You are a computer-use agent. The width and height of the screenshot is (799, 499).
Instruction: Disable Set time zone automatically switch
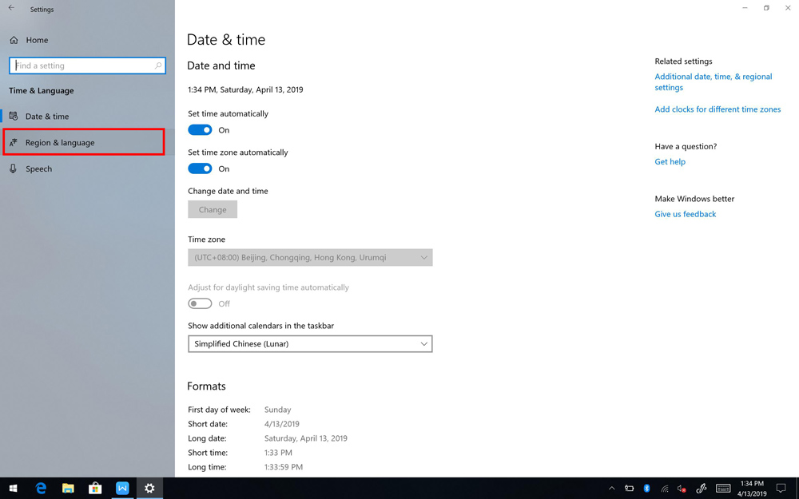tap(200, 168)
